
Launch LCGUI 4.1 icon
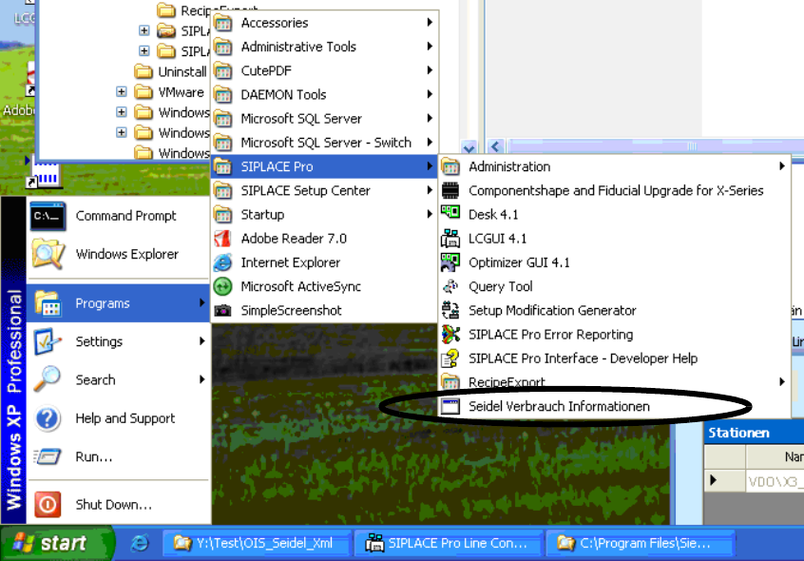coord(450,238)
